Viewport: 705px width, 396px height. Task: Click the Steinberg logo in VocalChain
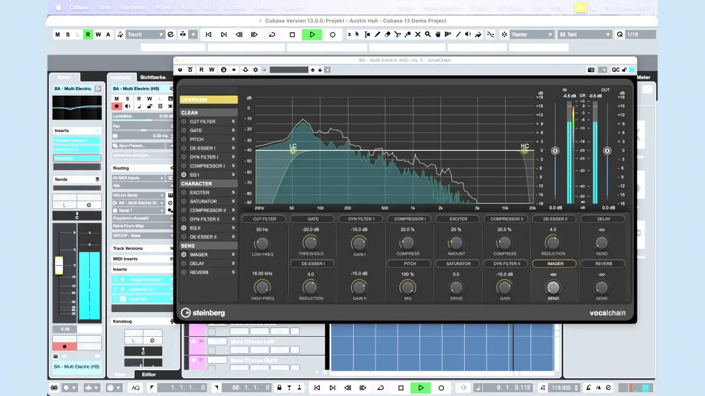coord(203,313)
